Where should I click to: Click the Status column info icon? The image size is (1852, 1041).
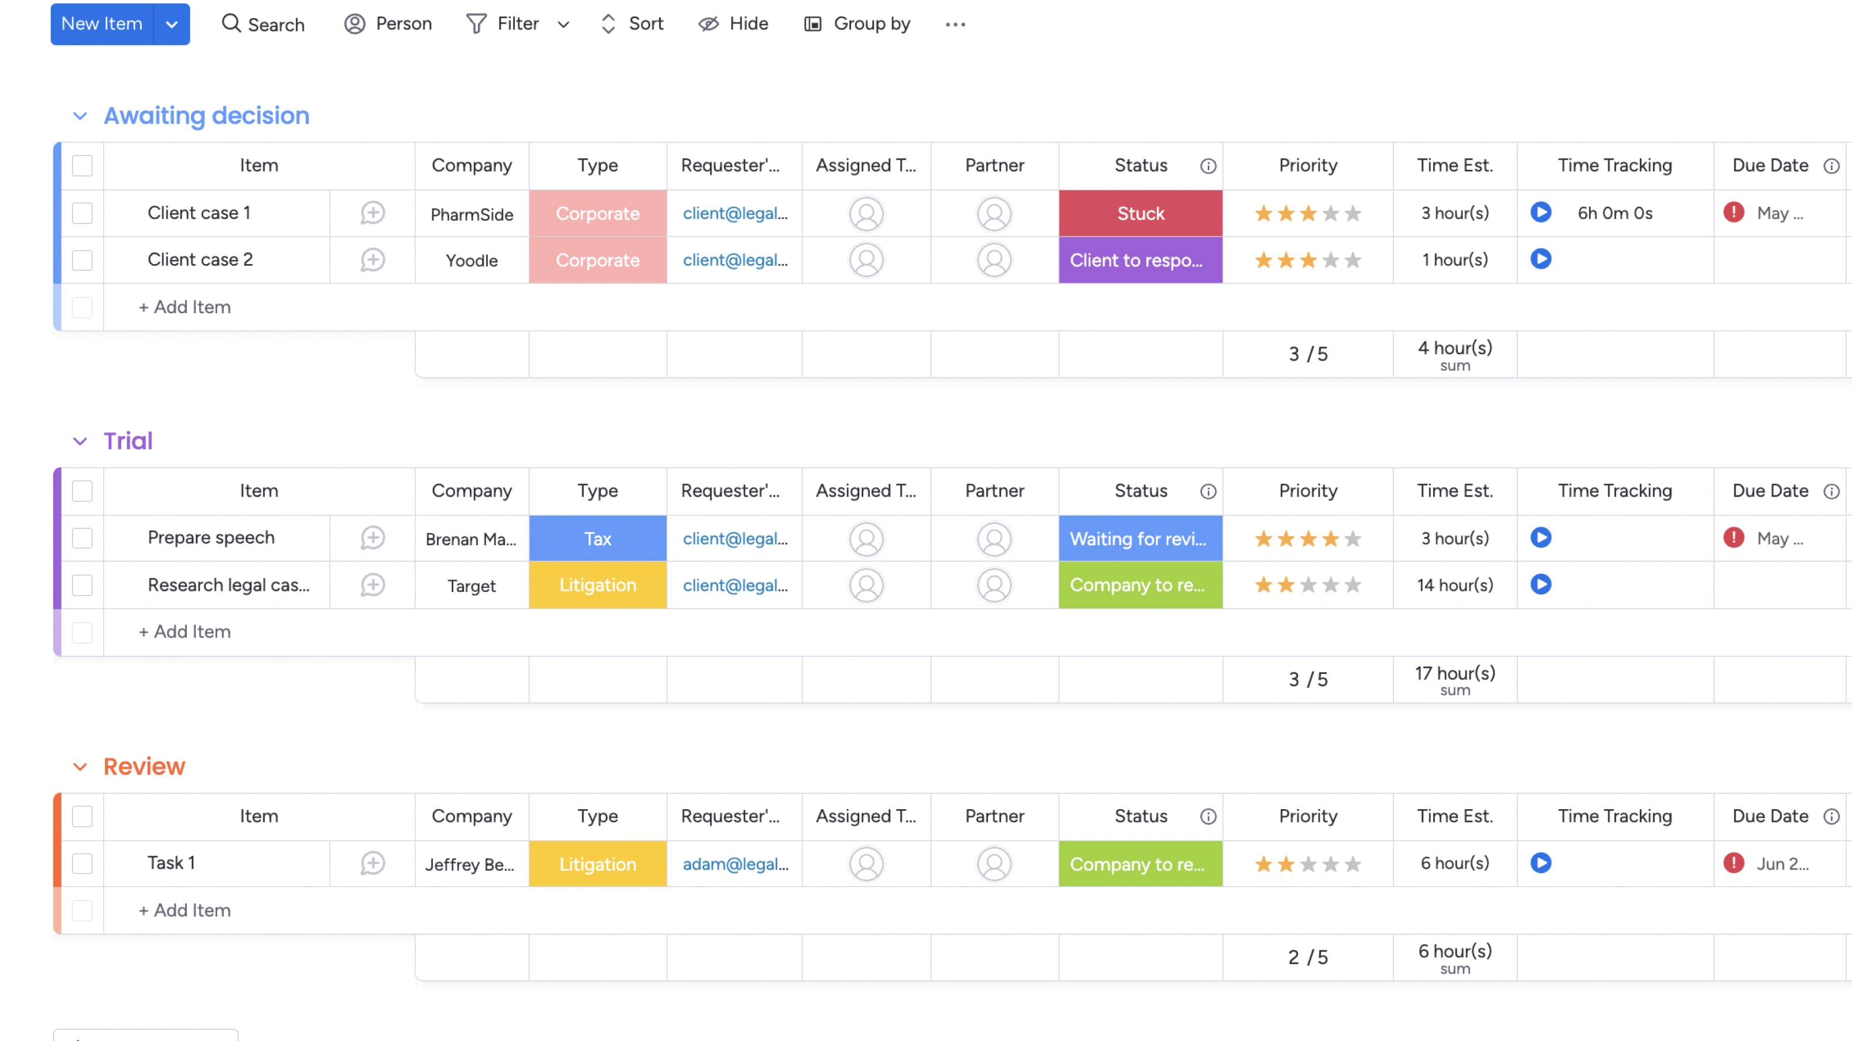[x=1207, y=165]
